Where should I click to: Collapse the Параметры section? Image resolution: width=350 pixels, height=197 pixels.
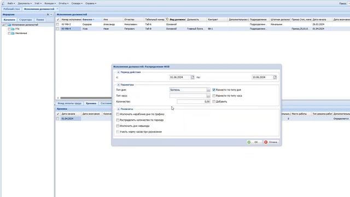[118, 85]
